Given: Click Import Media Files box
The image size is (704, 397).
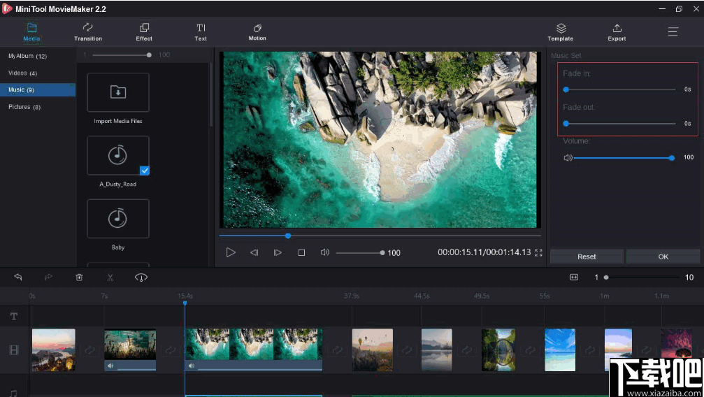Looking at the screenshot, I should [118, 92].
